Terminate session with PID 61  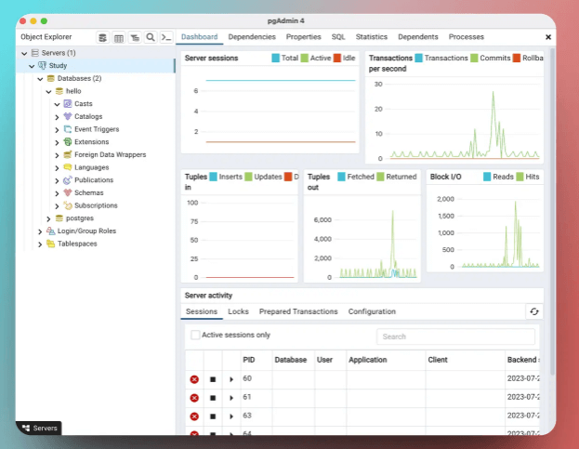click(194, 398)
